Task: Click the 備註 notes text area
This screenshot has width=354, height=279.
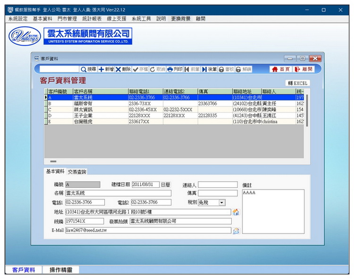Action: [x=273, y=212]
